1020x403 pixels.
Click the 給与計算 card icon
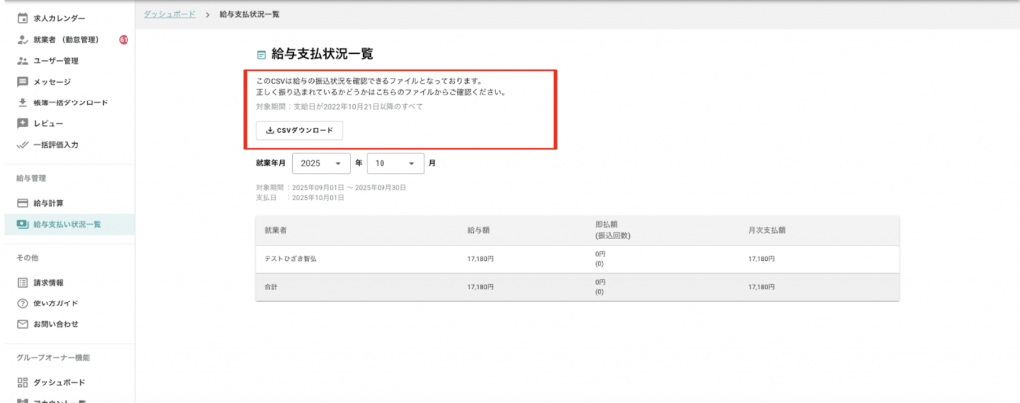coord(22,203)
